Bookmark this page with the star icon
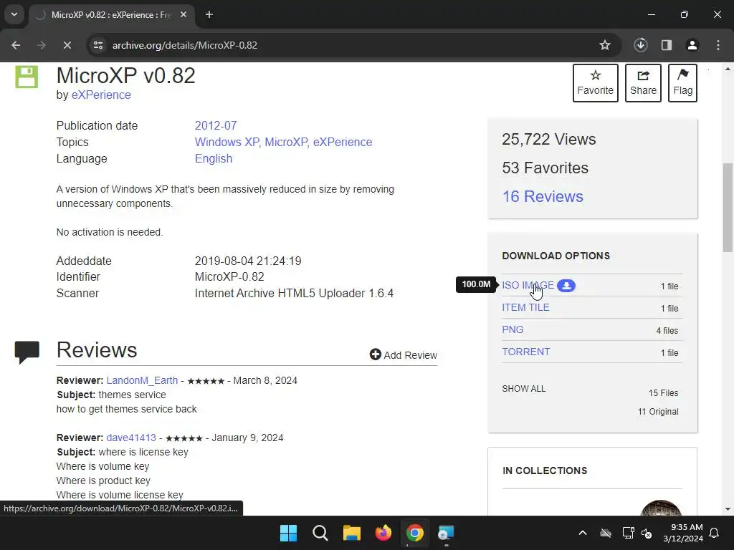 point(605,45)
